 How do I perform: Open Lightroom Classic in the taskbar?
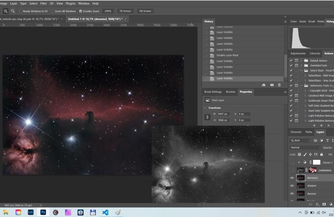tap(31, 212)
